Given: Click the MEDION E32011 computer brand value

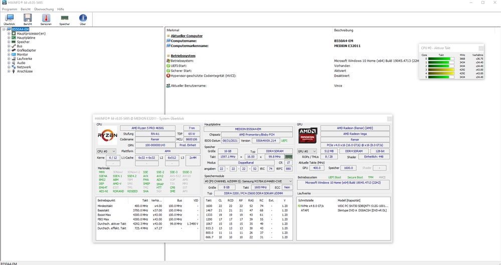Looking at the screenshot, I should tap(347, 46).
